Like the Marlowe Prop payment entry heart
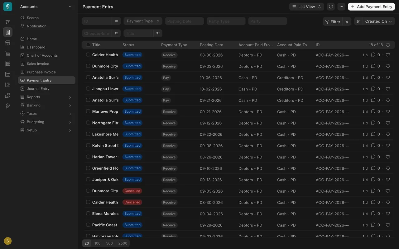The image size is (399, 249). (x=388, y=111)
